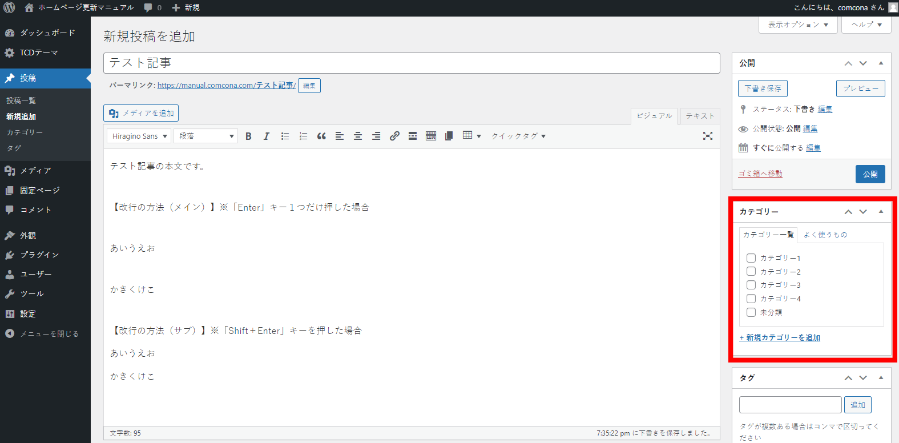Click the 新規カテゴリーを追加 link
This screenshot has width=899, height=443.
780,338
